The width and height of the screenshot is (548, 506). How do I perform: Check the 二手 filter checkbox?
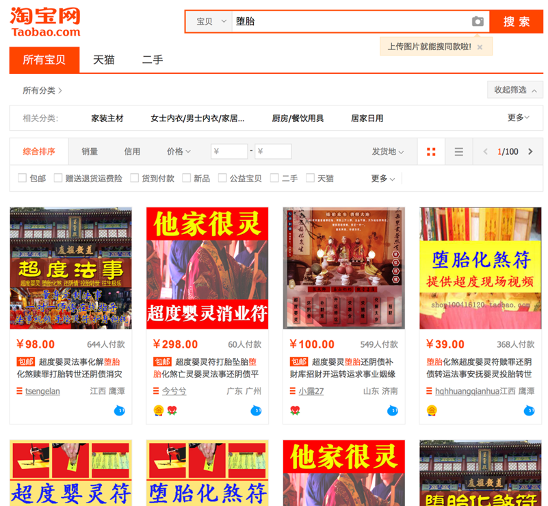click(275, 178)
